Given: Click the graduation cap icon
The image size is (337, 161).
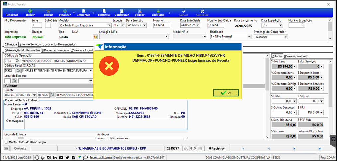Looking at the screenshot, I should pos(86,157).
